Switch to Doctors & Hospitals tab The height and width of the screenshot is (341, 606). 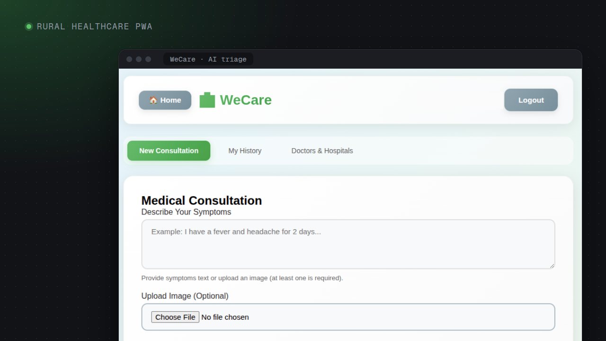tap(322, 151)
